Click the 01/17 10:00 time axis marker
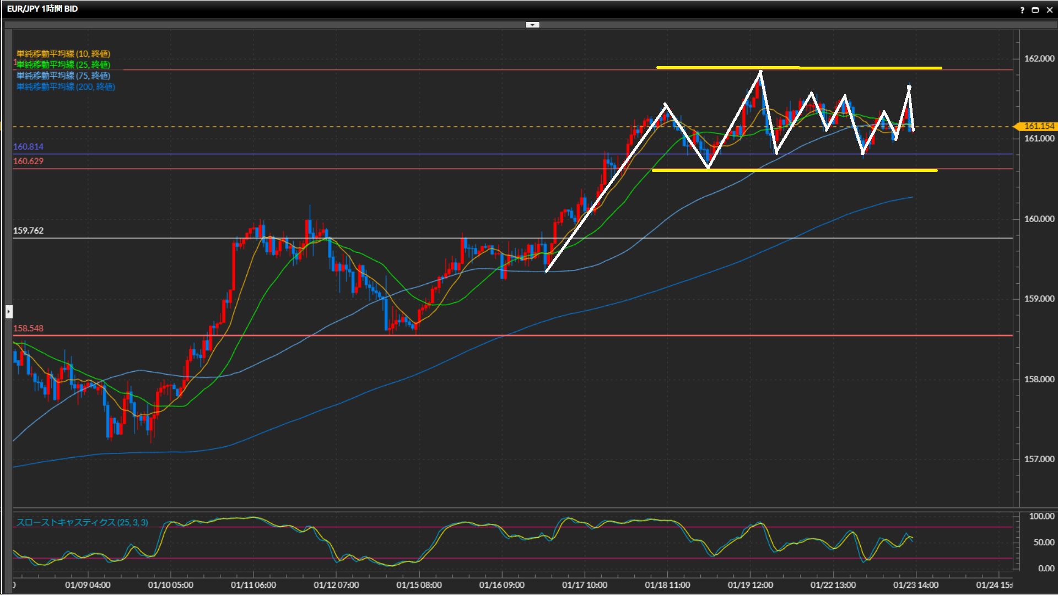1058x595 pixels. 585,585
